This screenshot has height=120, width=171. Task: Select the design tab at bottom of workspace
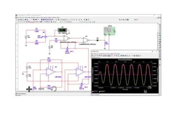click(21, 94)
